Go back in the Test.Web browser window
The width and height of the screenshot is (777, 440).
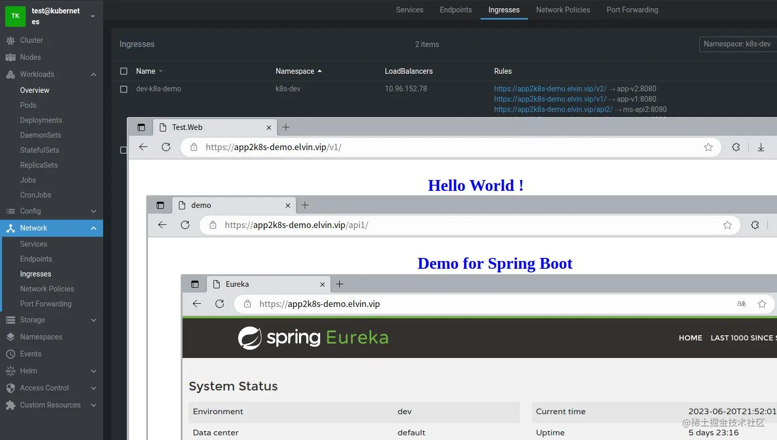[143, 147]
